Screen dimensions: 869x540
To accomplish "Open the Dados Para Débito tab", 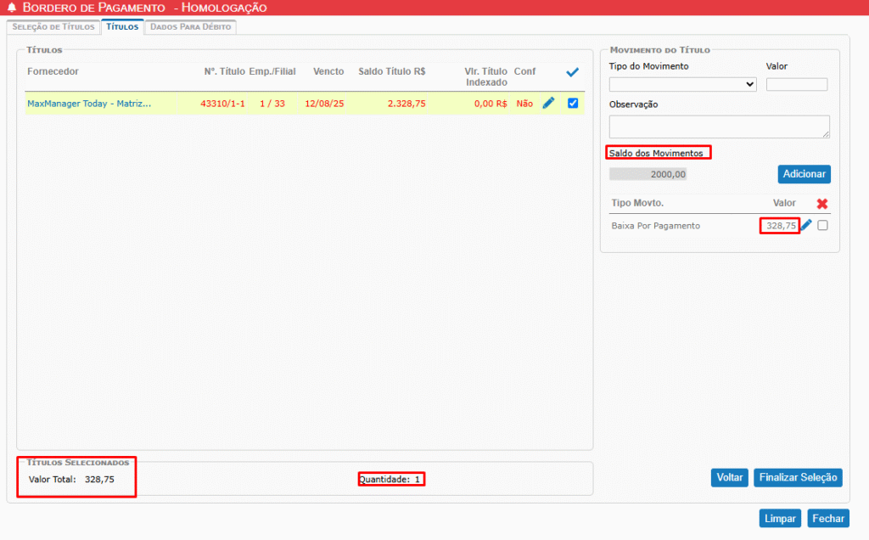I will point(190,27).
